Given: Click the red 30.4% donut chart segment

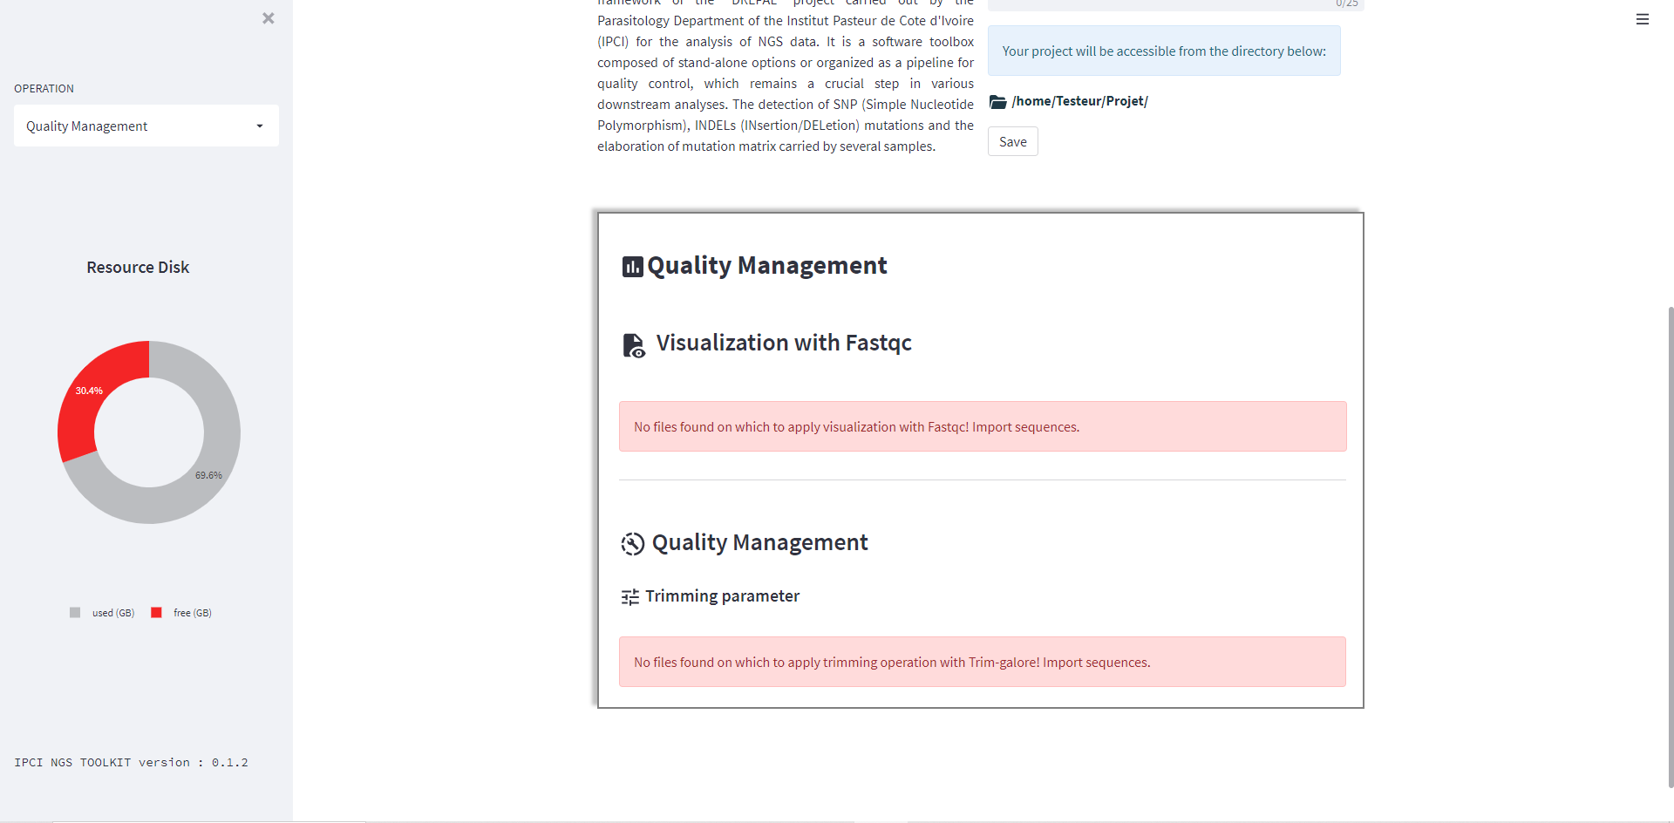Looking at the screenshot, I should pyautogui.click(x=89, y=391).
